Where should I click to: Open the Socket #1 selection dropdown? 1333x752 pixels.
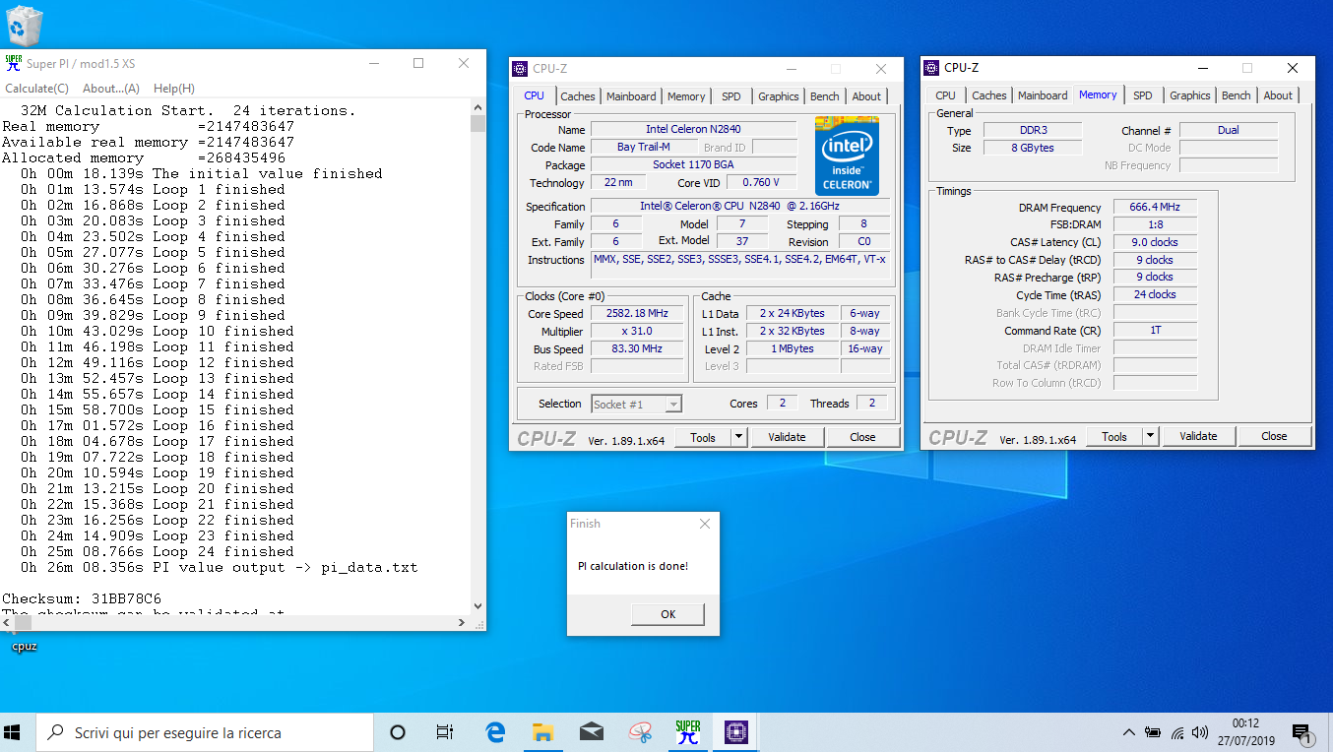click(x=636, y=404)
